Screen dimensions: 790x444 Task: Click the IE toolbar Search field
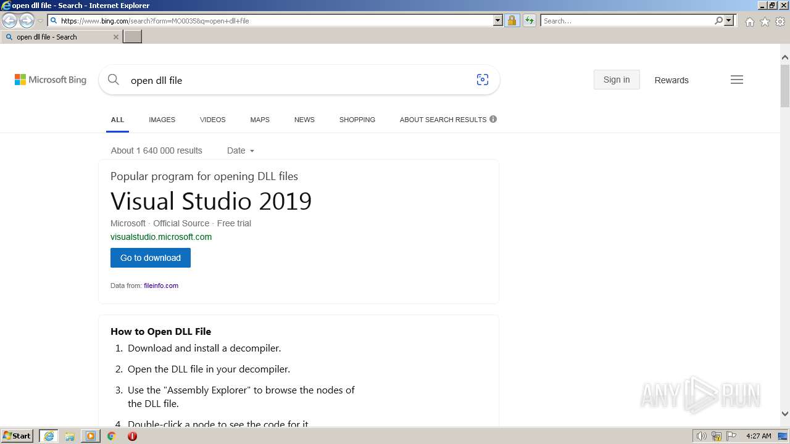pyautogui.click(x=626, y=20)
